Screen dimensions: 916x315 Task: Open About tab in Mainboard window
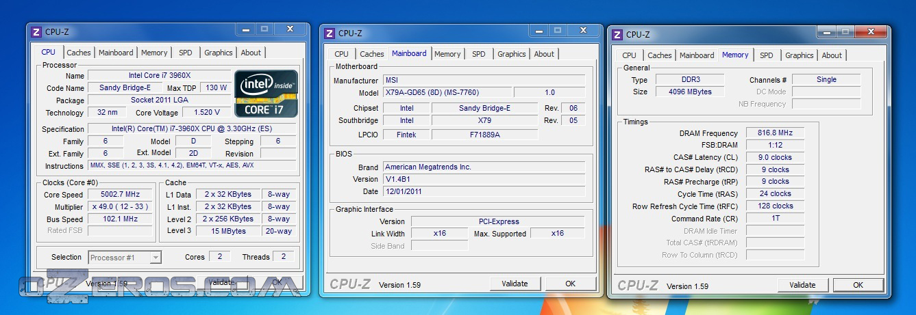[544, 54]
